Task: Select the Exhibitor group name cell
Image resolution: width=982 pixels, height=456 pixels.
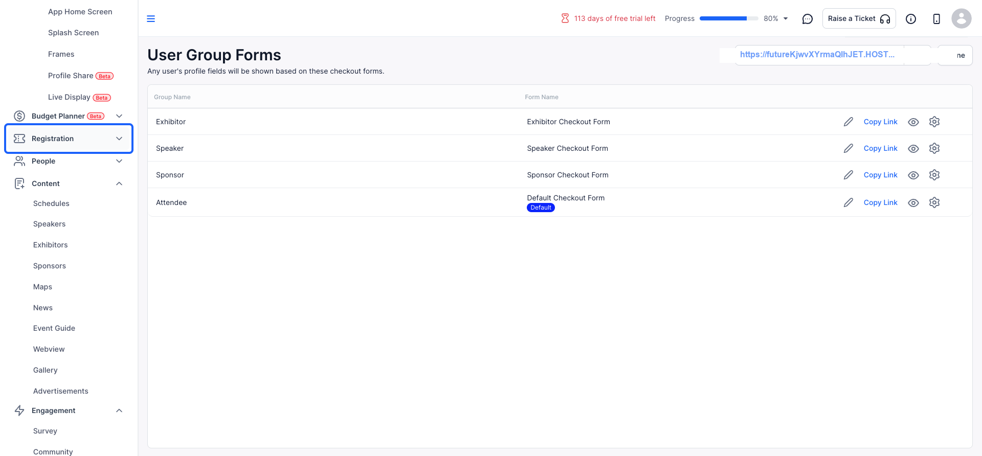Action: coord(171,122)
